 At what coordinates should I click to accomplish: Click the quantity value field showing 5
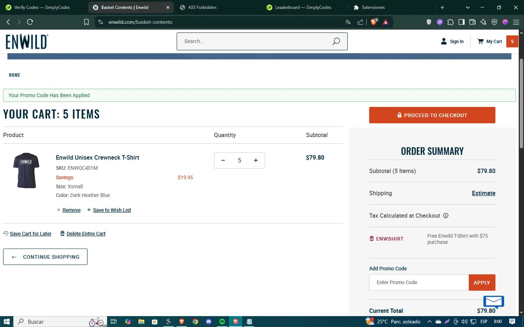[239, 160]
